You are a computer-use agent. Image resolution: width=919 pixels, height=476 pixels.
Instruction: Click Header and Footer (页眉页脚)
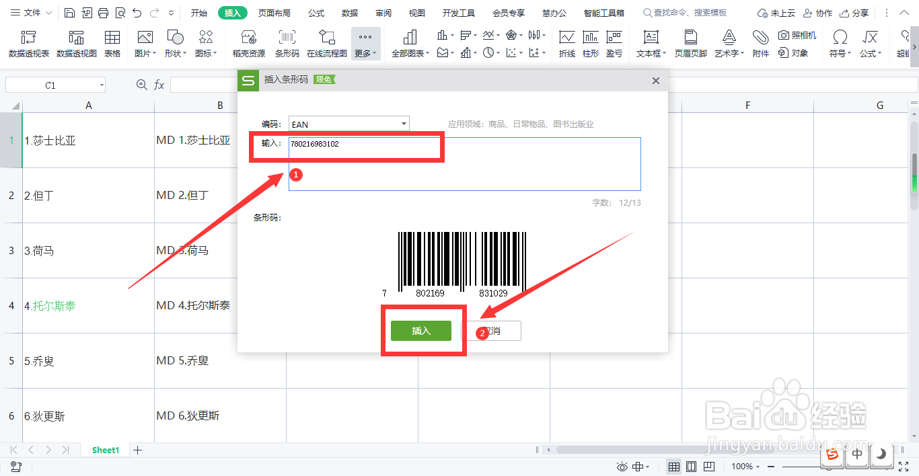point(691,44)
